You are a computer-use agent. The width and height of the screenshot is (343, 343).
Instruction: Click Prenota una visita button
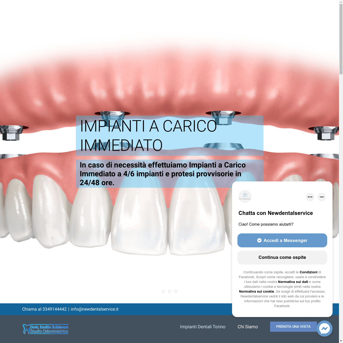point(293,327)
